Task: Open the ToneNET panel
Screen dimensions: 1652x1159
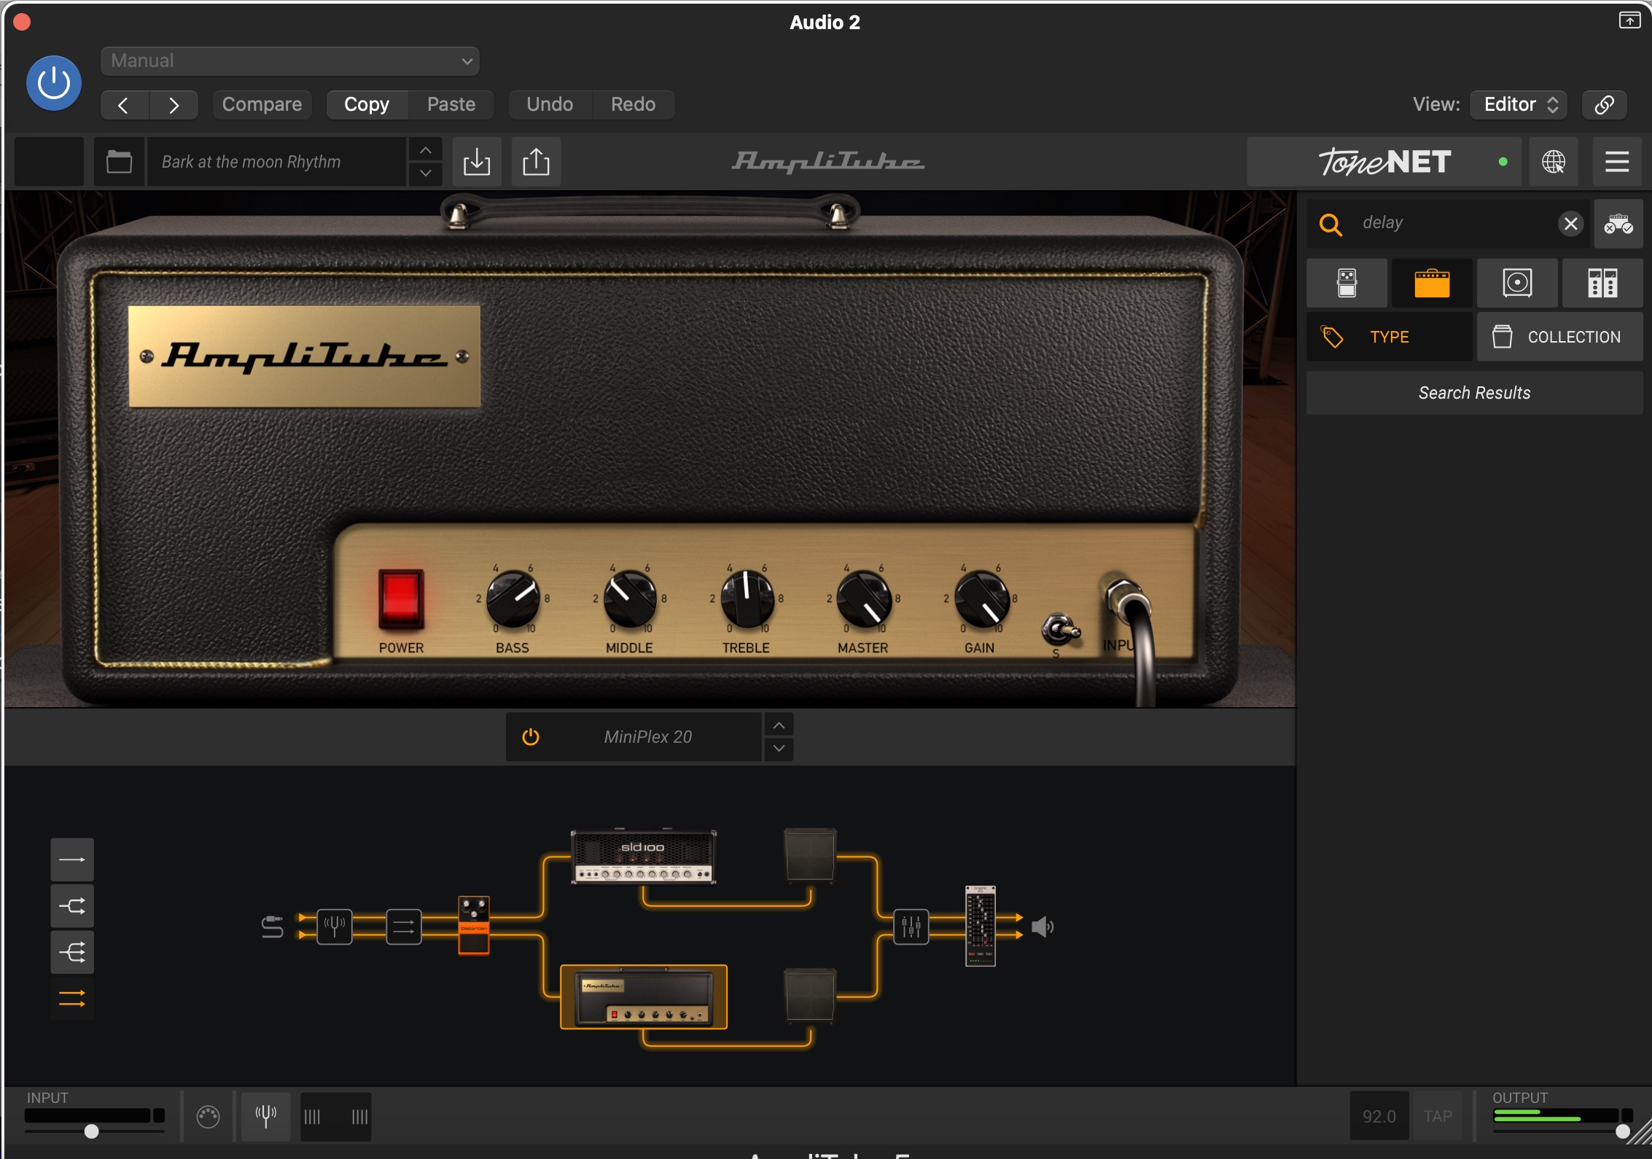Action: [x=1384, y=162]
